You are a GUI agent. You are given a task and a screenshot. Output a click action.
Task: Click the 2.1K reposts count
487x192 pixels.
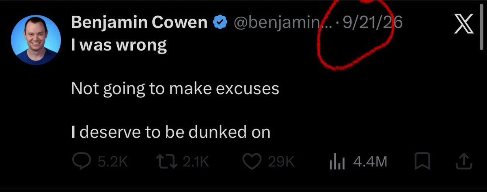pos(196,162)
